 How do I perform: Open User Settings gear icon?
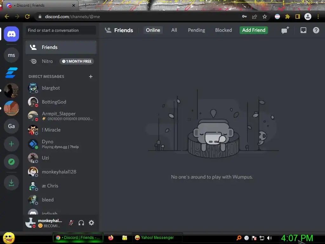(x=91, y=223)
